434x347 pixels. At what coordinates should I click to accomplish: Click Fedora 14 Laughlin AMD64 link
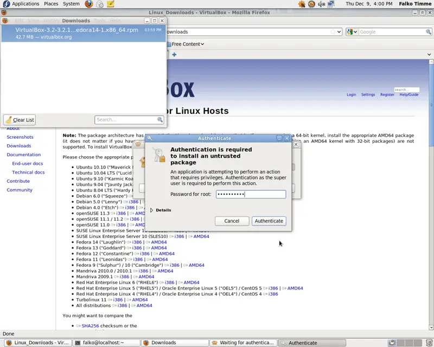[x=159, y=242]
